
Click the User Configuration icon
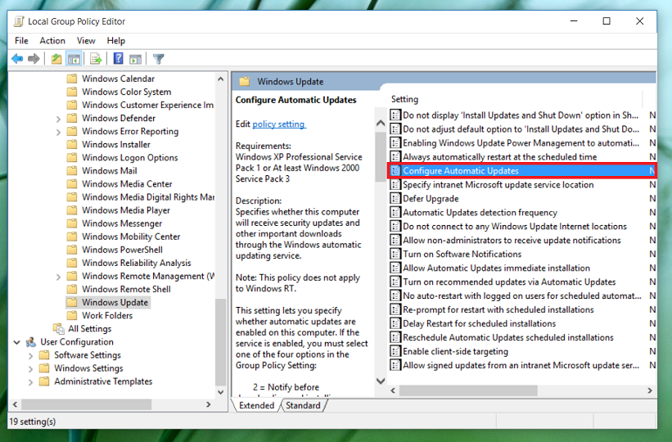(30, 341)
